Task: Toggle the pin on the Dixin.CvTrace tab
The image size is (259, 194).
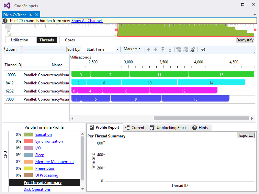Action: pos(31,15)
